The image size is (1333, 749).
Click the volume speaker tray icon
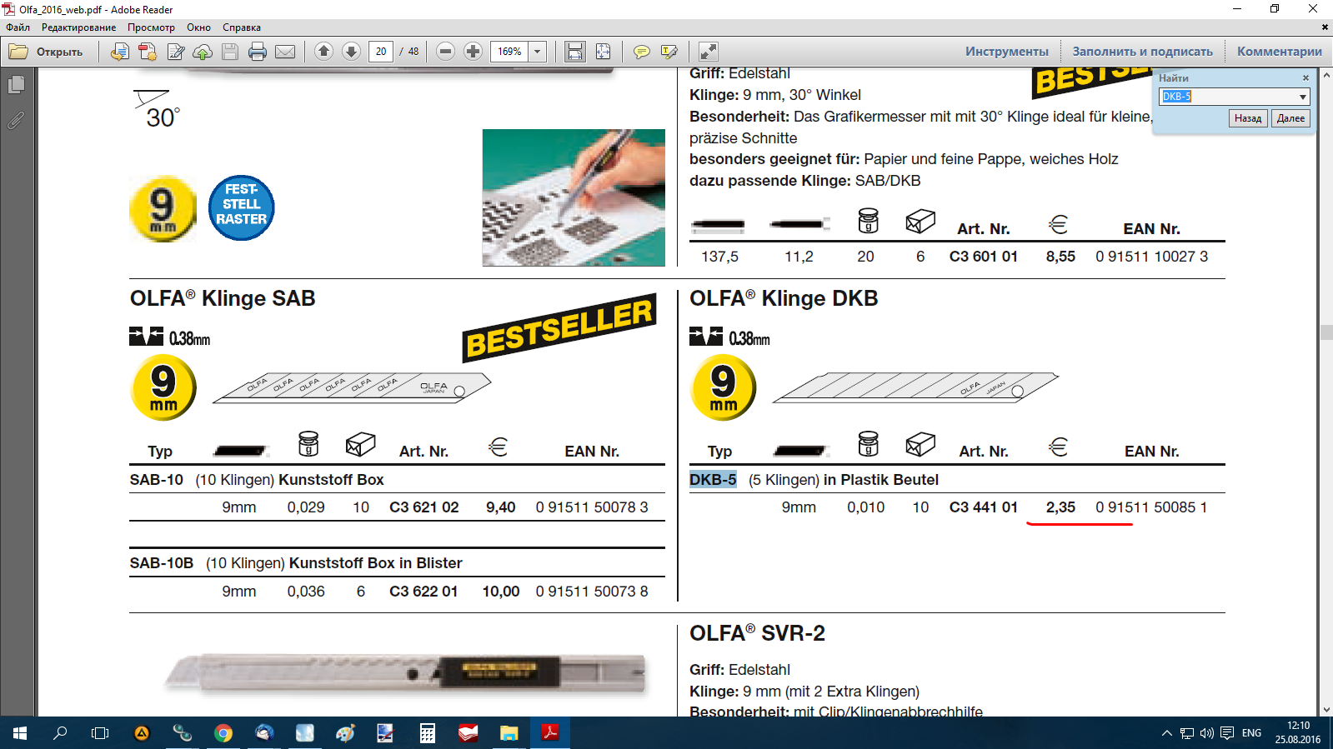(x=1207, y=733)
